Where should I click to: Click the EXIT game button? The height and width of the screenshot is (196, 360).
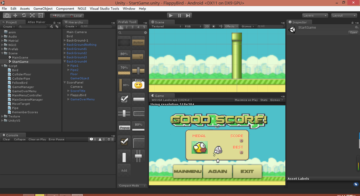(247, 171)
